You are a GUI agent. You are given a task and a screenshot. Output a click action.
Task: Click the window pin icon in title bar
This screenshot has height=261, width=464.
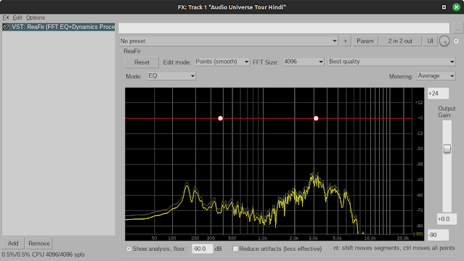pyautogui.click(x=444, y=7)
